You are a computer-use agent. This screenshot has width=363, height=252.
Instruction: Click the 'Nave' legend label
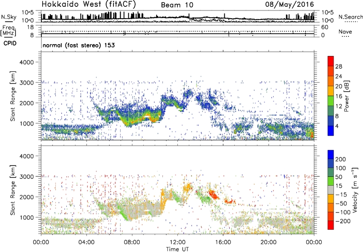345,31
